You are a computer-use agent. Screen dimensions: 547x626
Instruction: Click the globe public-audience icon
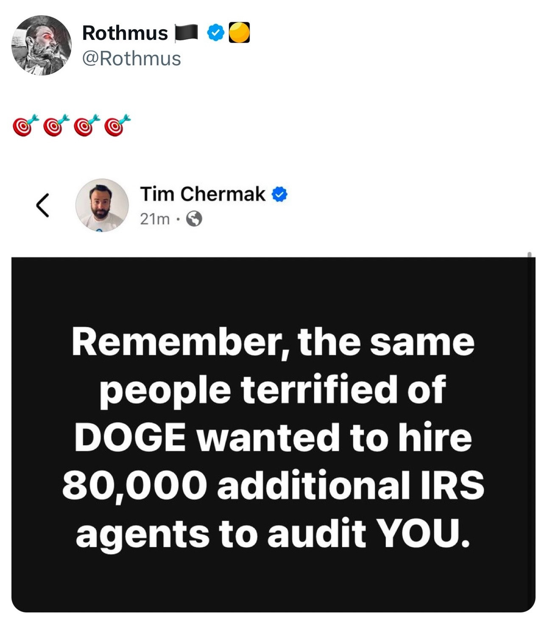tap(194, 219)
